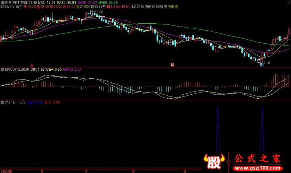Viewport: 291px width, 173px height.
Task: Open the 专用机械 industry sector link
Action: [x=171, y=7]
